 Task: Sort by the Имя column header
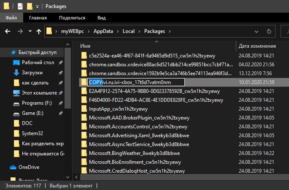[x=85, y=46]
